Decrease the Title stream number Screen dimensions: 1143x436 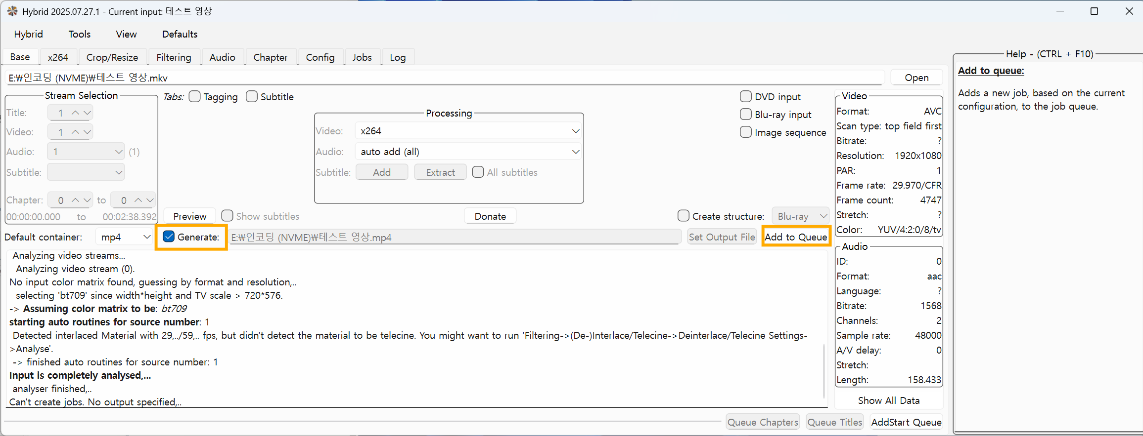pyautogui.click(x=87, y=113)
